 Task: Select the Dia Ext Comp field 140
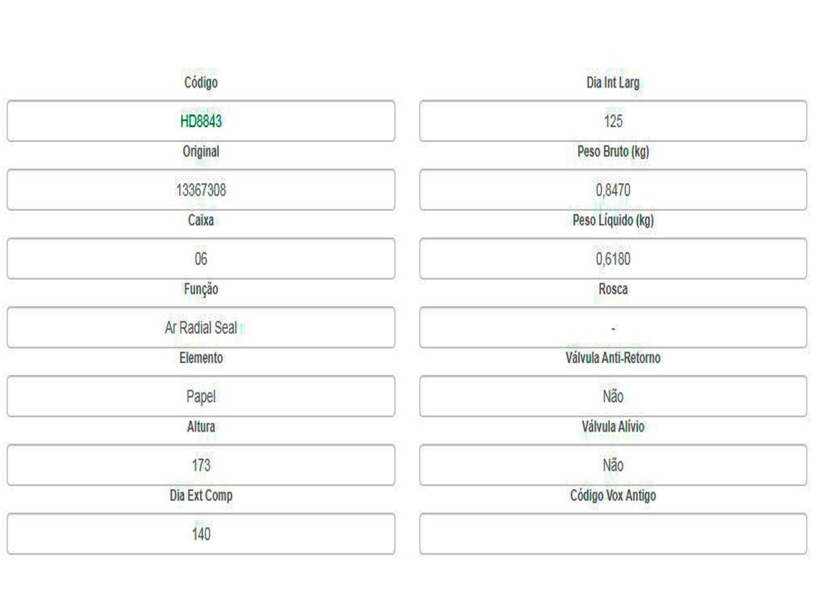pos(201,534)
